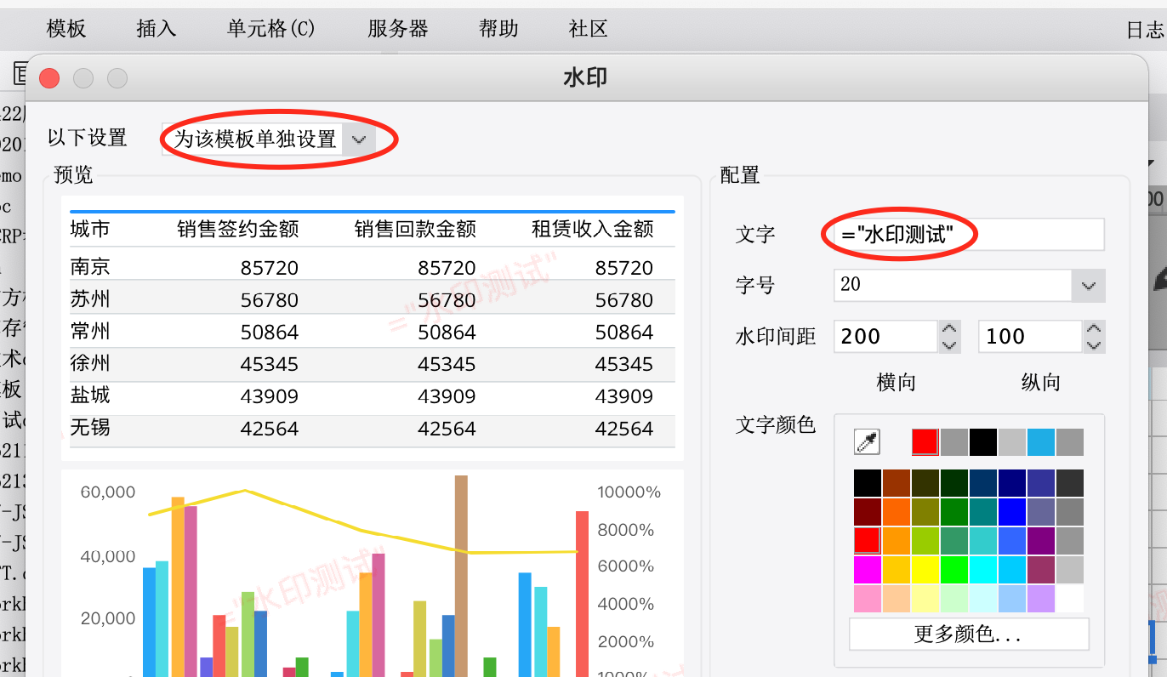Click the 盐城 row label

(90, 395)
